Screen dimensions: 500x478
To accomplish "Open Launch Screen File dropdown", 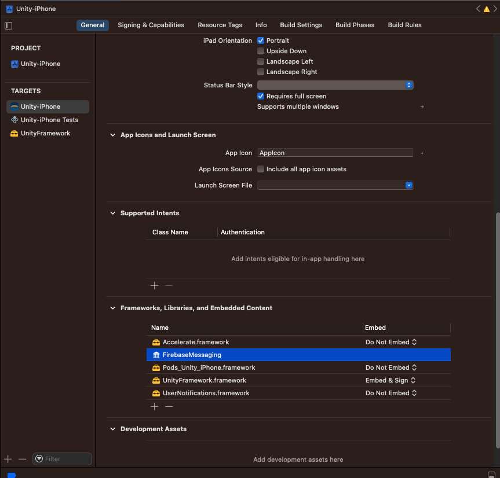I will point(335,185).
